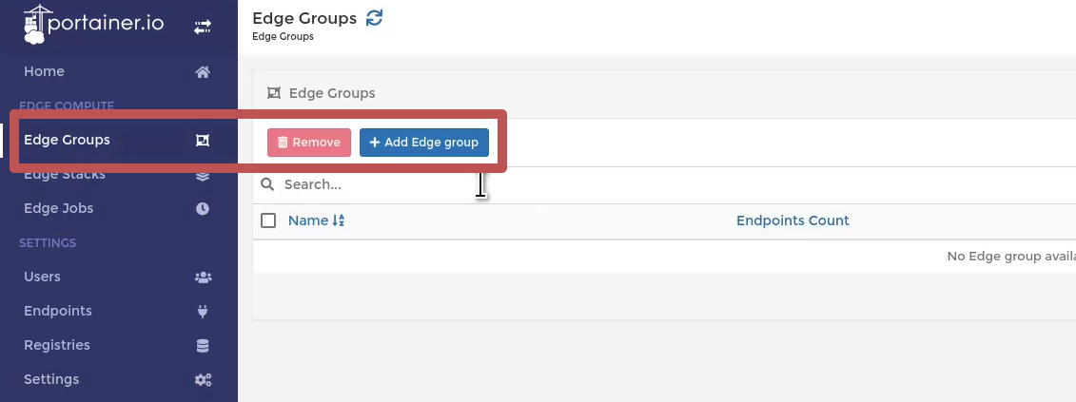
Task: Click the Endpoints plug icon
Action: click(203, 312)
